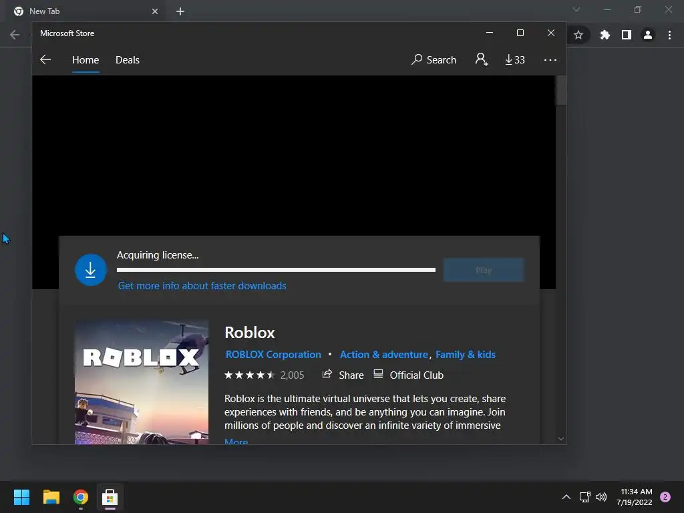This screenshot has height=513, width=684.
Task: Open network status tray icon
Action: [x=585, y=497]
